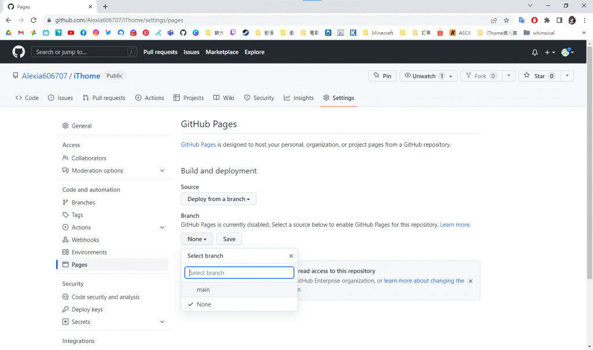Viewport: 593px width, 350px height.
Task: Toggle the 'None' branch dropdown button
Action: (x=197, y=239)
